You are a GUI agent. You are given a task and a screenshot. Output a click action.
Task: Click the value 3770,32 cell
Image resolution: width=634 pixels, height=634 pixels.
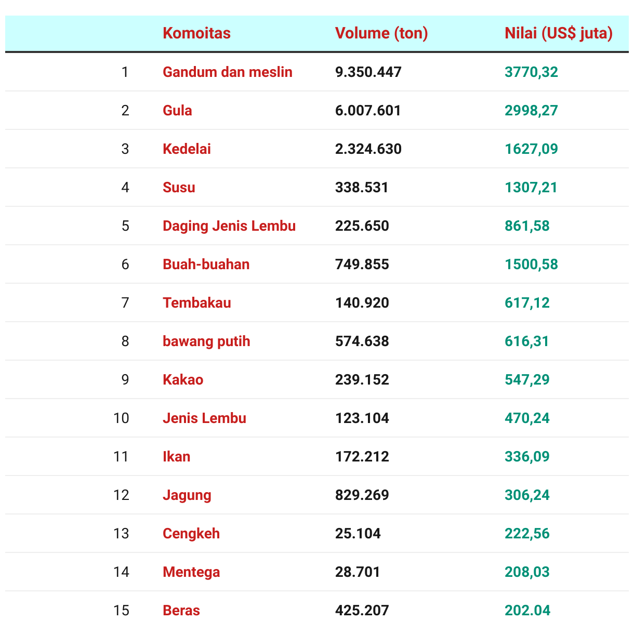tap(531, 72)
